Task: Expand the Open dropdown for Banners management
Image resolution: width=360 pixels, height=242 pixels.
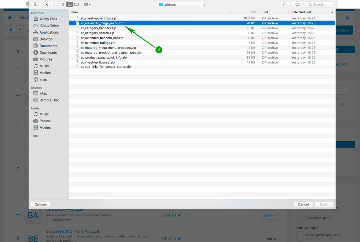Action: pos(269,215)
